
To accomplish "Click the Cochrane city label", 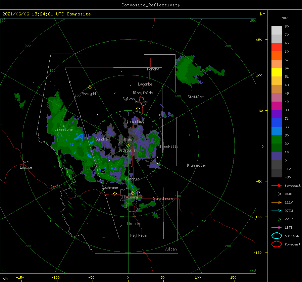I will click(x=110, y=187).
